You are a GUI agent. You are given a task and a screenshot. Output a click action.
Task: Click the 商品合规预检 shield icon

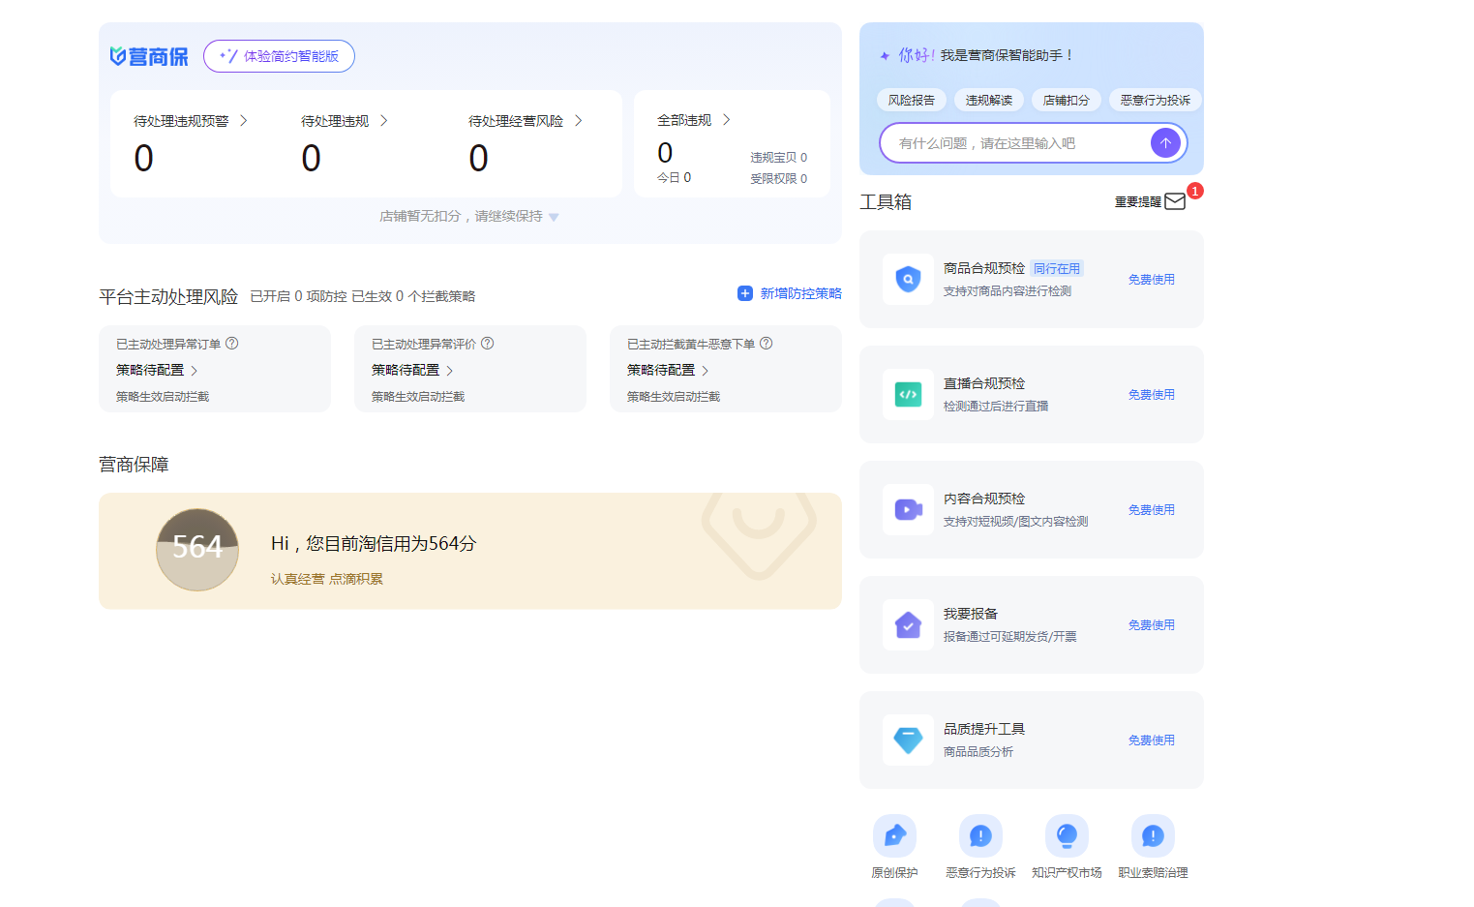click(908, 280)
